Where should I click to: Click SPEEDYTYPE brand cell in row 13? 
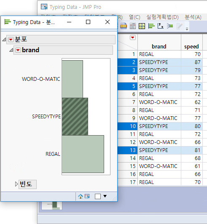(x=159, y=150)
